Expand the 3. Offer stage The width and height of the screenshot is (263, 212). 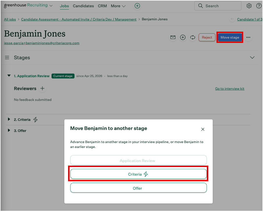click(9, 131)
